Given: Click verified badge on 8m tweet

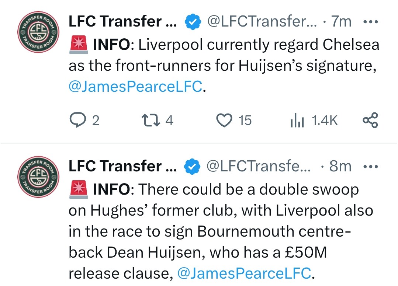Looking at the screenshot, I should coord(192,167).
